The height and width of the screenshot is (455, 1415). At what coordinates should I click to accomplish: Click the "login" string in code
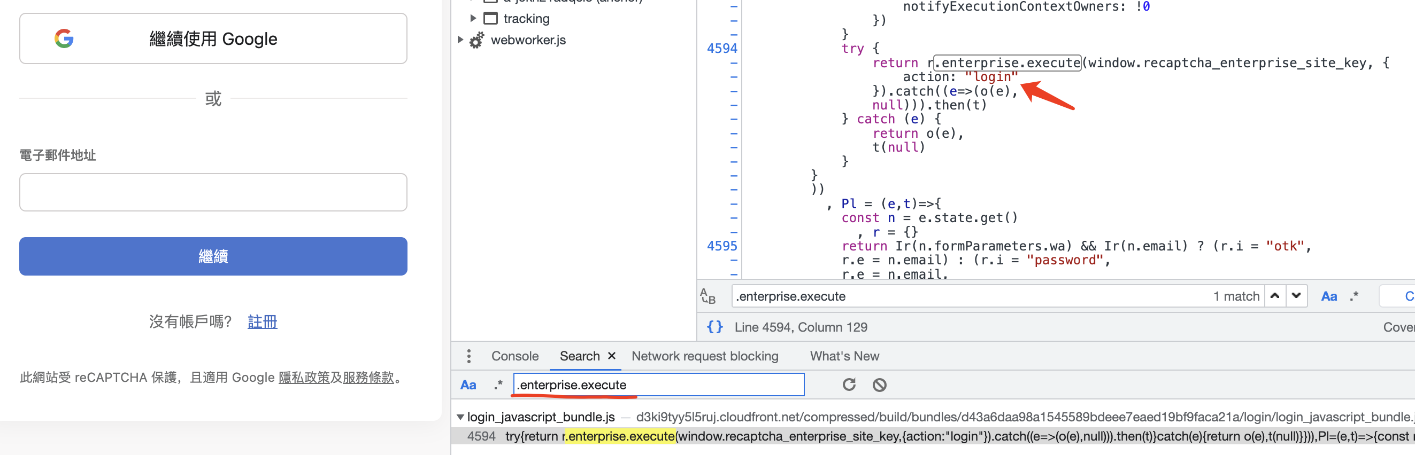[x=991, y=77]
